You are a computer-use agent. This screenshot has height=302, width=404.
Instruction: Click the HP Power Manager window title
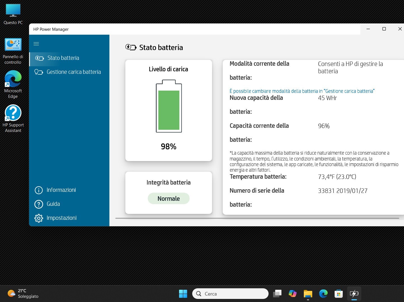(x=51, y=29)
